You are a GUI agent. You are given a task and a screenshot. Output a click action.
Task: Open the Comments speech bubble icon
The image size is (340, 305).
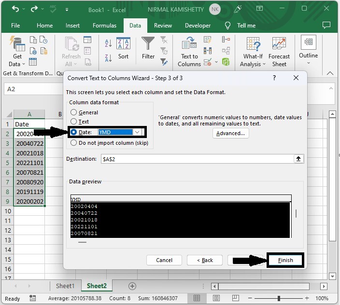326,25
